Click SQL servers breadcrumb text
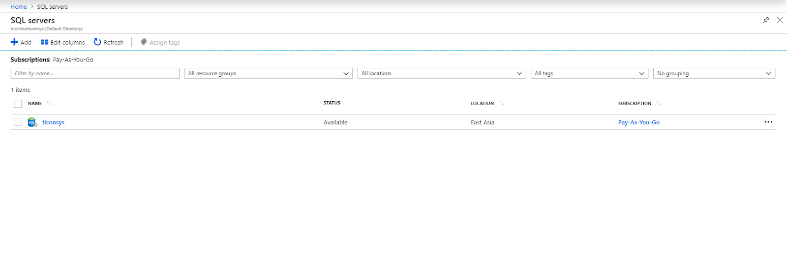Image resolution: width=787 pixels, height=254 pixels. tap(53, 7)
